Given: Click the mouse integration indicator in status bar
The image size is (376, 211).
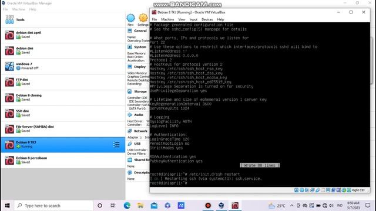Looking at the screenshot, I should pyautogui.click(x=344, y=190).
